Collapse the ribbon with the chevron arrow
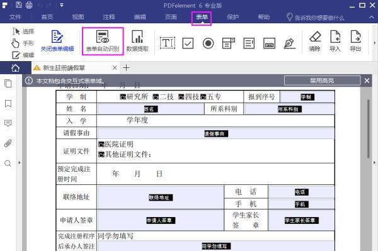Image resolution: width=378 pixels, height=251 pixels. (371, 18)
